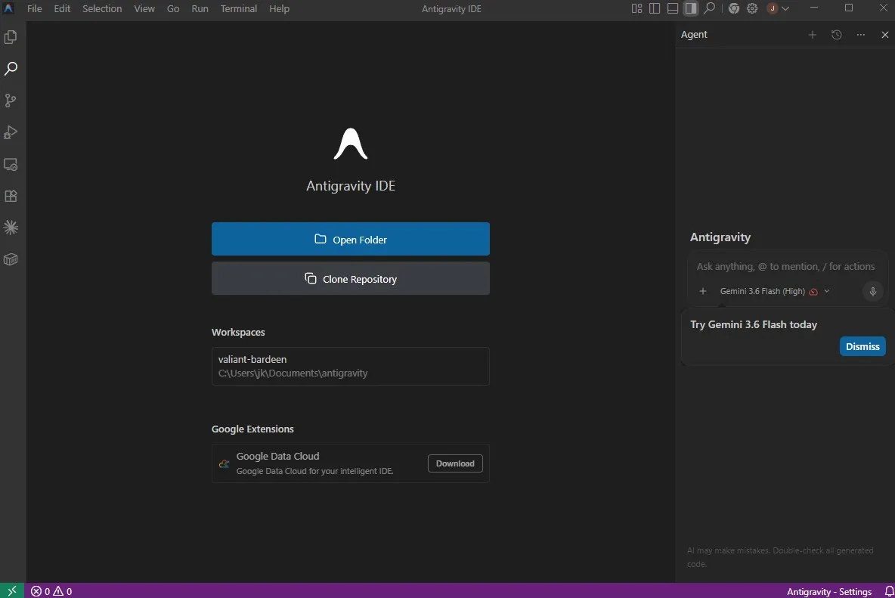Open the Go menu
Image resolution: width=895 pixels, height=598 pixels.
point(173,8)
